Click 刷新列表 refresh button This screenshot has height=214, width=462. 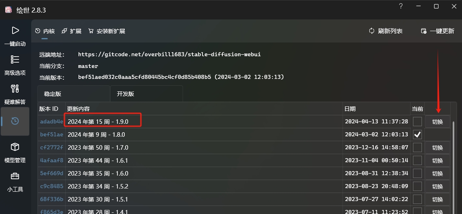click(386, 31)
